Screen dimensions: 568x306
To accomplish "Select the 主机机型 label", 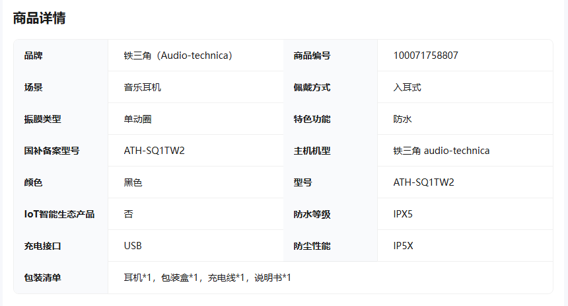I will coord(312,151).
